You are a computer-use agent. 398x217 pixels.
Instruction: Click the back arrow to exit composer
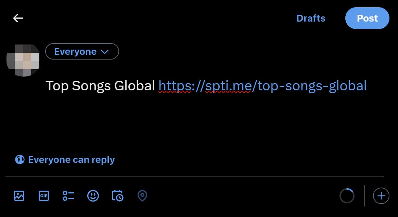coord(18,18)
